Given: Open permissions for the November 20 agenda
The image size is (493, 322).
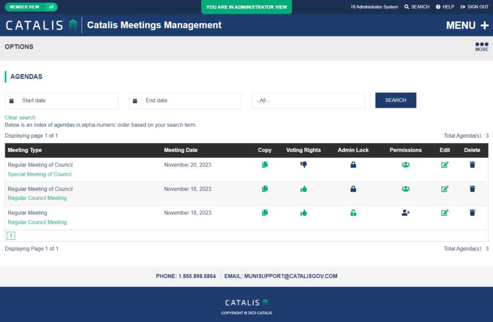Looking at the screenshot, I should click(406, 165).
